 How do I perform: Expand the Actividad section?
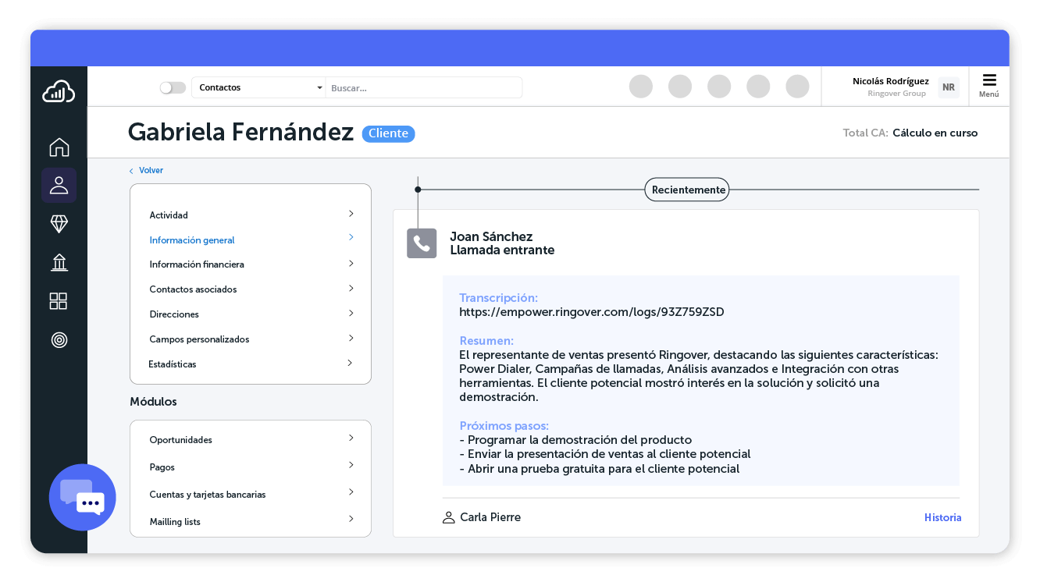[250, 215]
